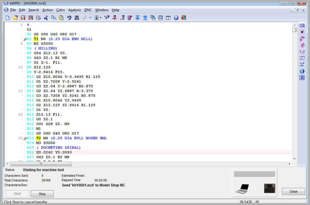Toggle bookmark marker on line N2
The width and height of the screenshot is (310, 205).
click(x=25, y=39)
